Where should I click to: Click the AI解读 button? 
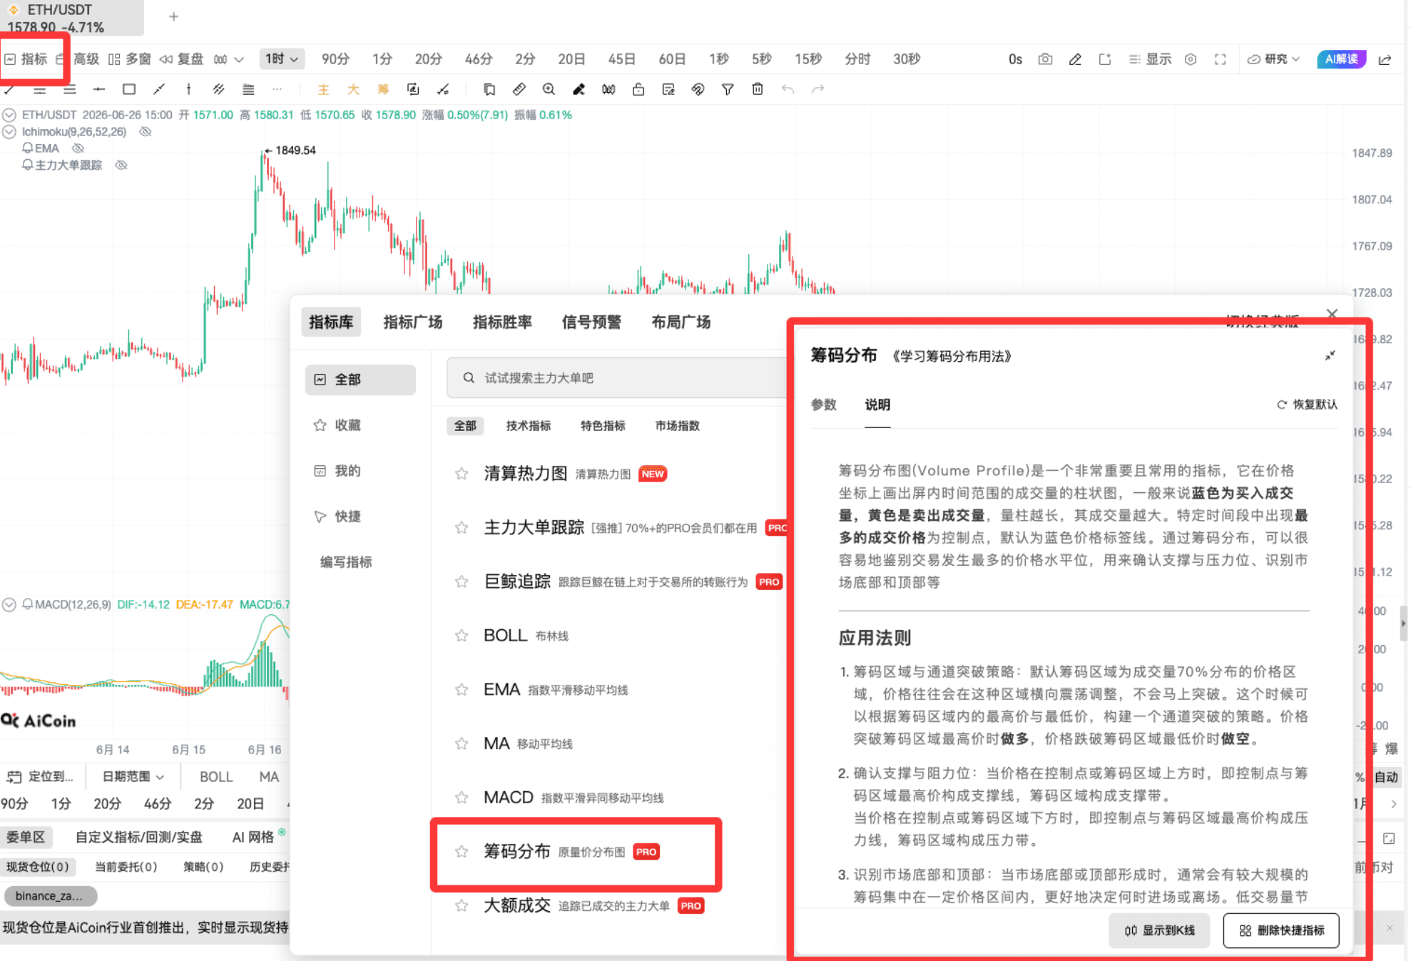(1341, 59)
